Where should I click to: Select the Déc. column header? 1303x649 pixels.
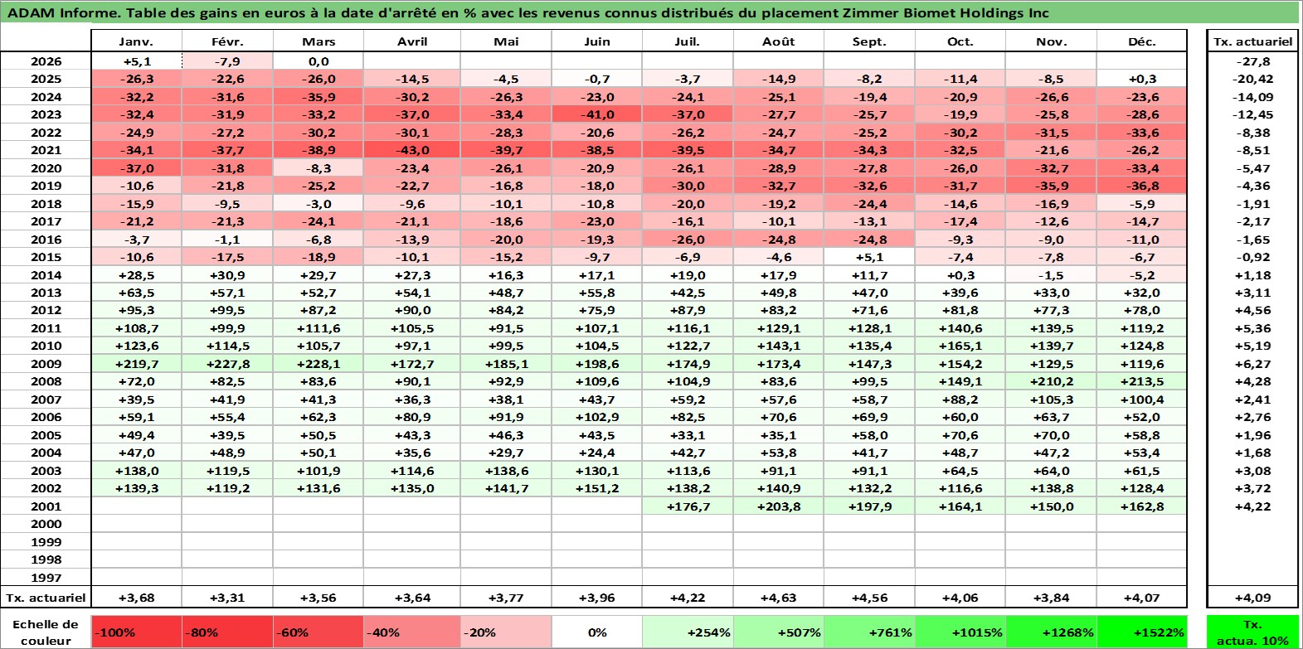[1142, 41]
